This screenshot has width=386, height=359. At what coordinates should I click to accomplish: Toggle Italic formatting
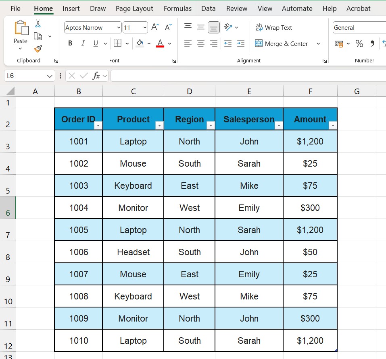83,43
